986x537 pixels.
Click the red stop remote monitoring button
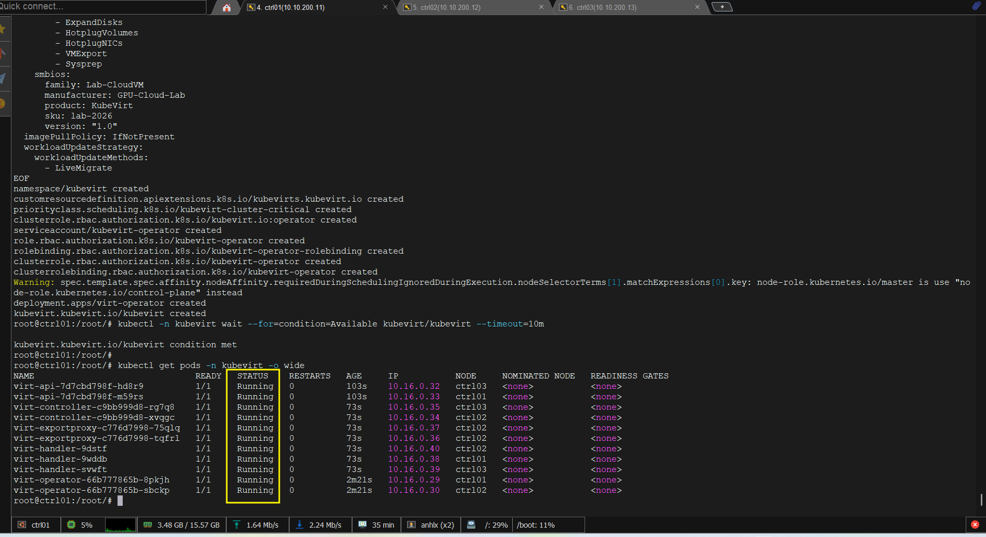click(x=975, y=525)
